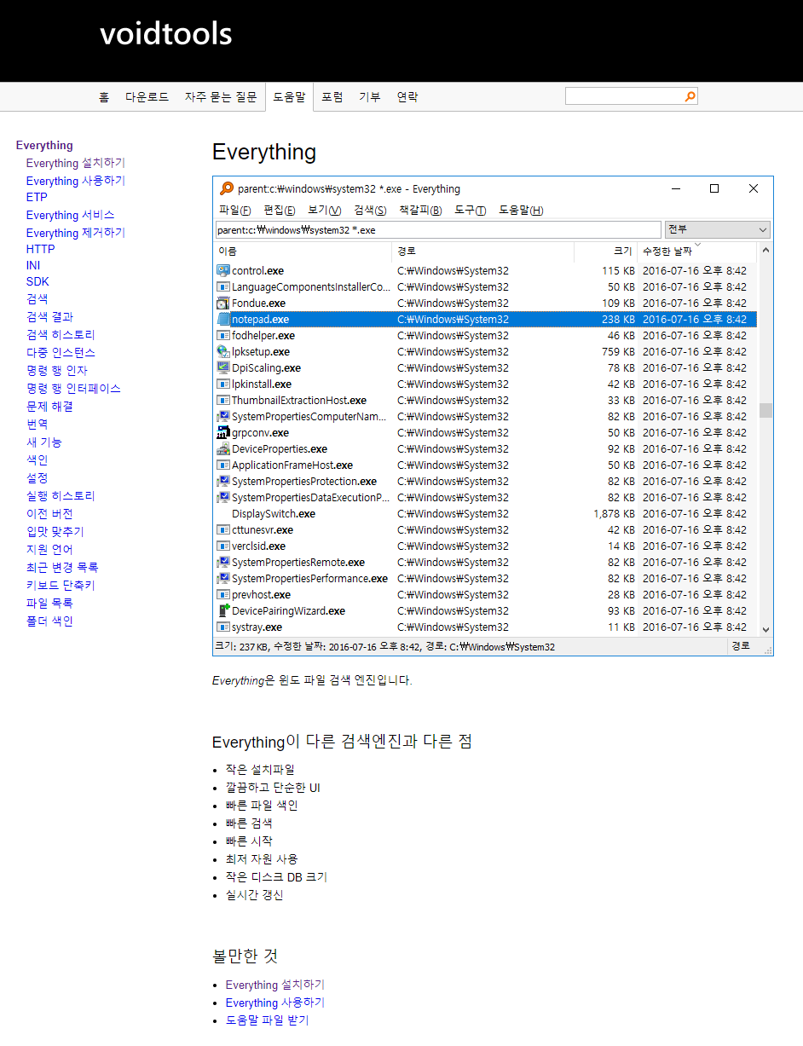Open the 연락 navigation link
Image resolution: width=803 pixels, height=1046 pixels.
pos(407,97)
